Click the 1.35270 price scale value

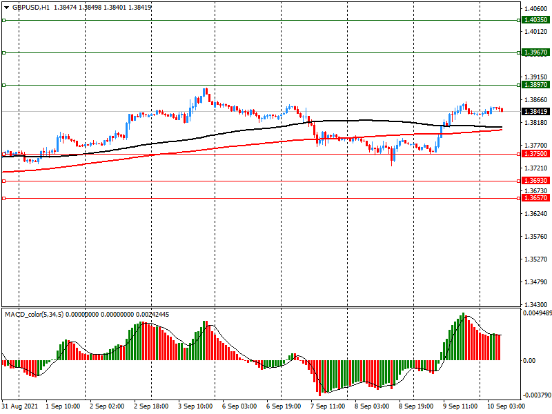coord(536,259)
